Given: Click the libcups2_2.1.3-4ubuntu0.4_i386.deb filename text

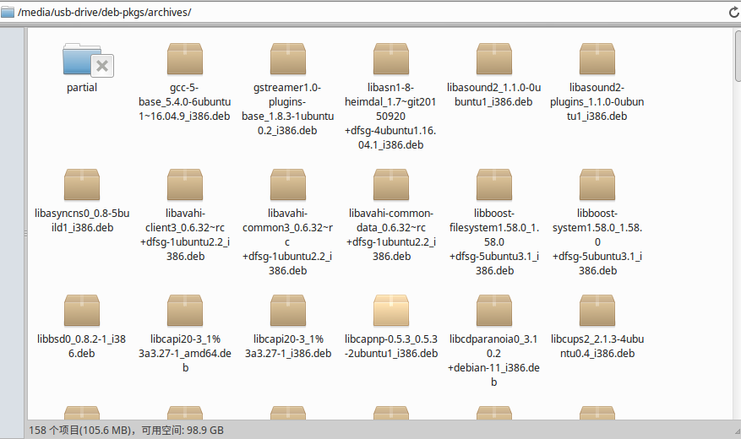Looking at the screenshot, I should coord(597,346).
